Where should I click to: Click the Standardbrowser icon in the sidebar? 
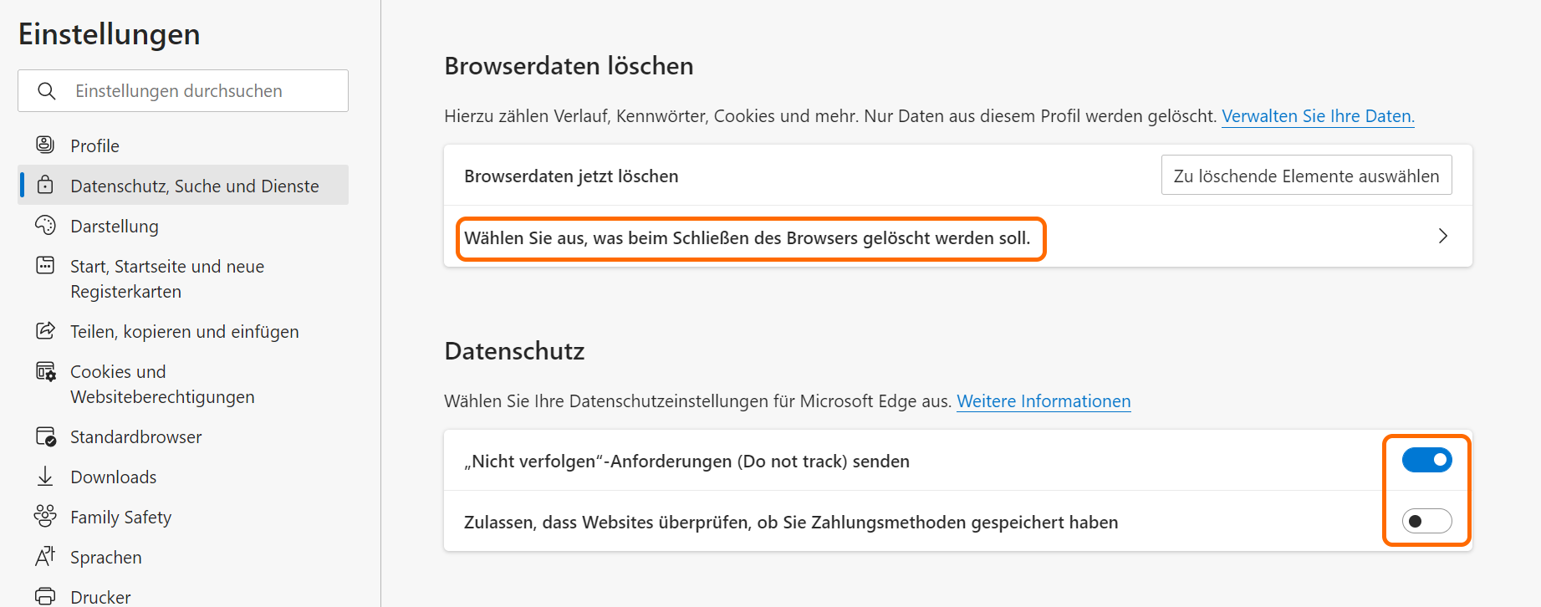45,436
